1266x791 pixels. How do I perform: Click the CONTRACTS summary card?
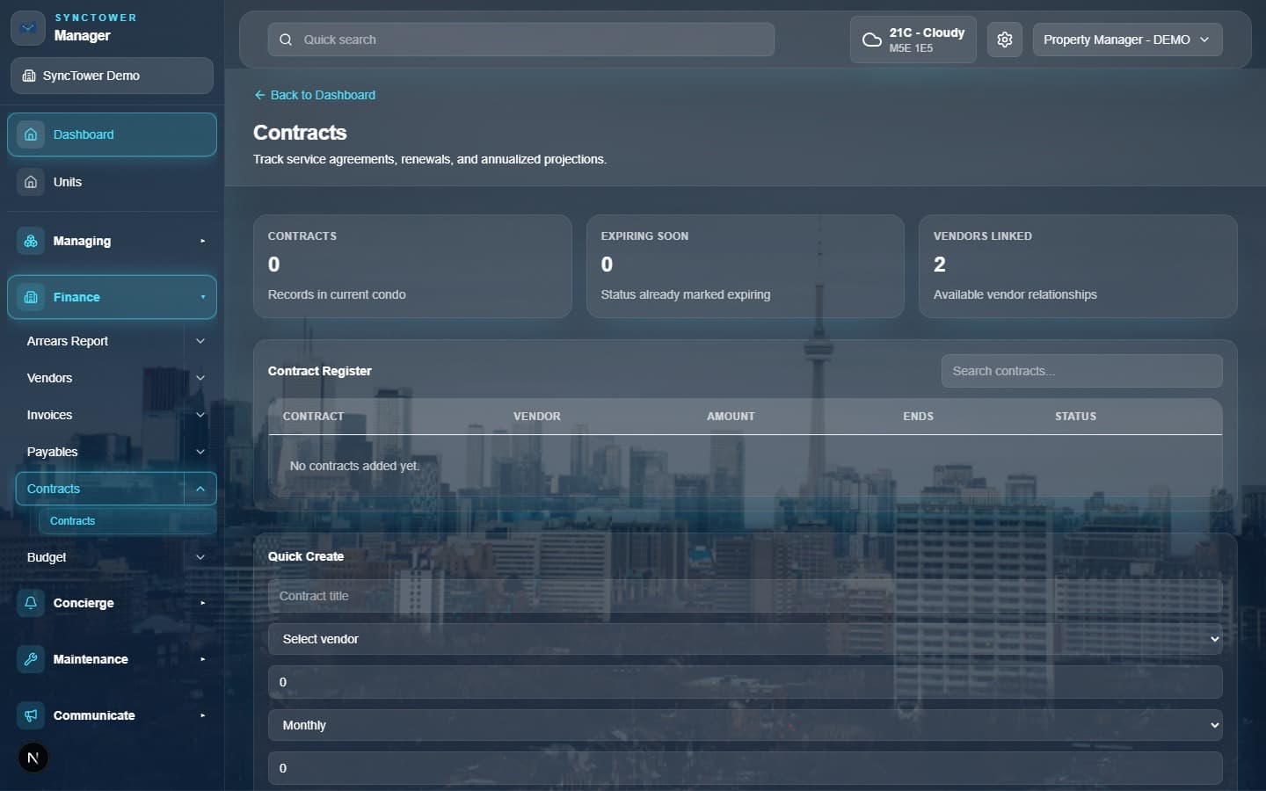click(412, 266)
